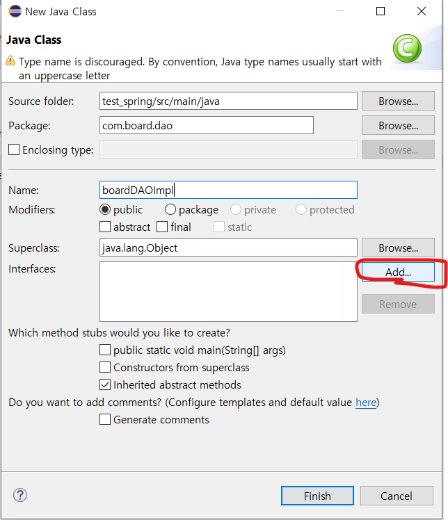Uncheck Inherited abstract methods option
Screen dimensions: 448x520
click(105, 384)
